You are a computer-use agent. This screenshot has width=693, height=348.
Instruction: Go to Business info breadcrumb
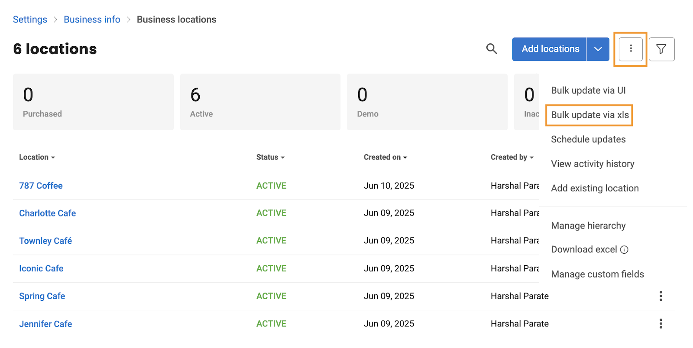pyautogui.click(x=92, y=19)
